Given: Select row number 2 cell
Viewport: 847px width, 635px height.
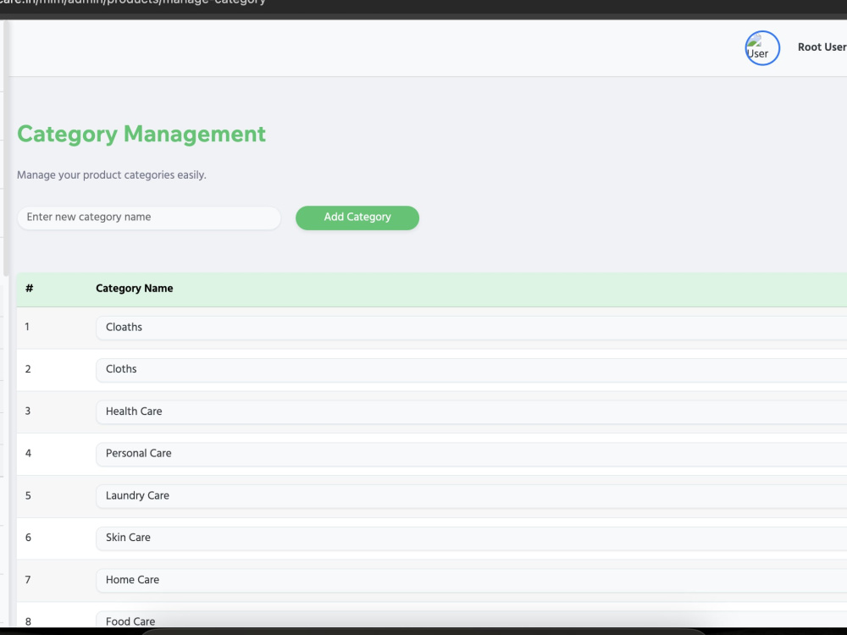Looking at the screenshot, I should click(x=28, y=369).
